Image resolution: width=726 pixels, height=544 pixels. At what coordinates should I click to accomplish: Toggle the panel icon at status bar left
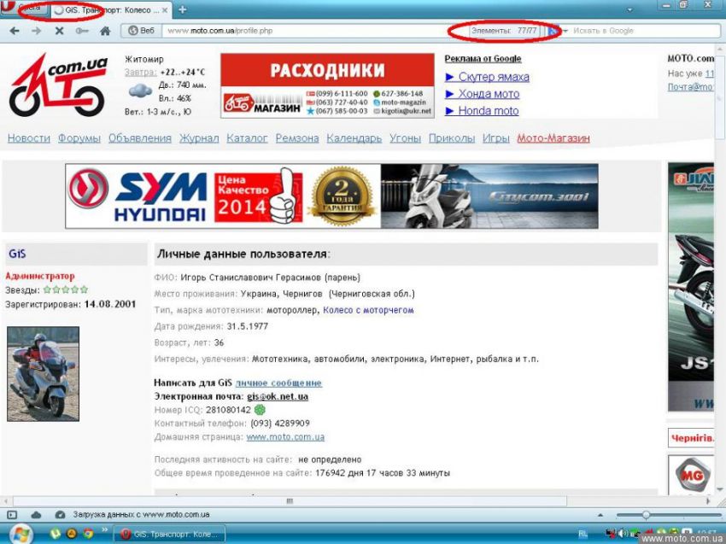coord(12,515)
